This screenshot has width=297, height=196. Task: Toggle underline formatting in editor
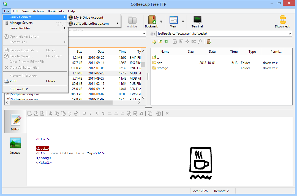[x=97, y=113]
